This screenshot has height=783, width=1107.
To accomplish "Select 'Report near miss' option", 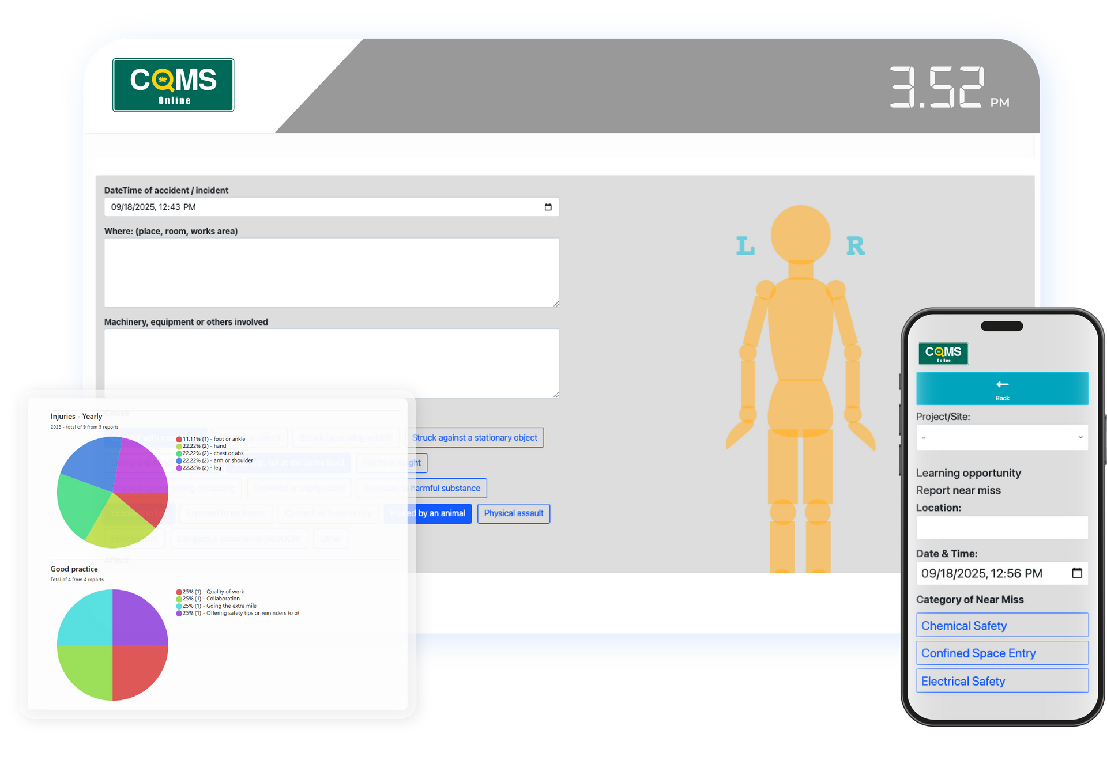I will (958, 490).
